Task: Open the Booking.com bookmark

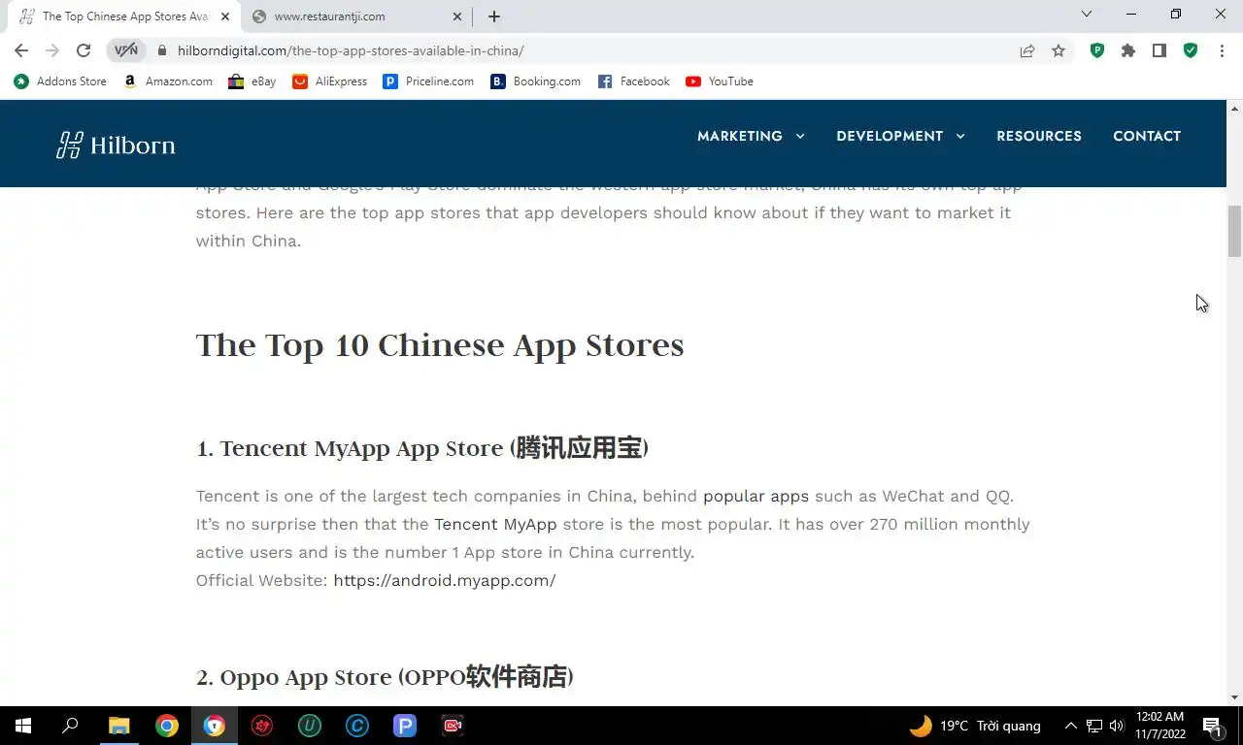Action: coord(536,81)
